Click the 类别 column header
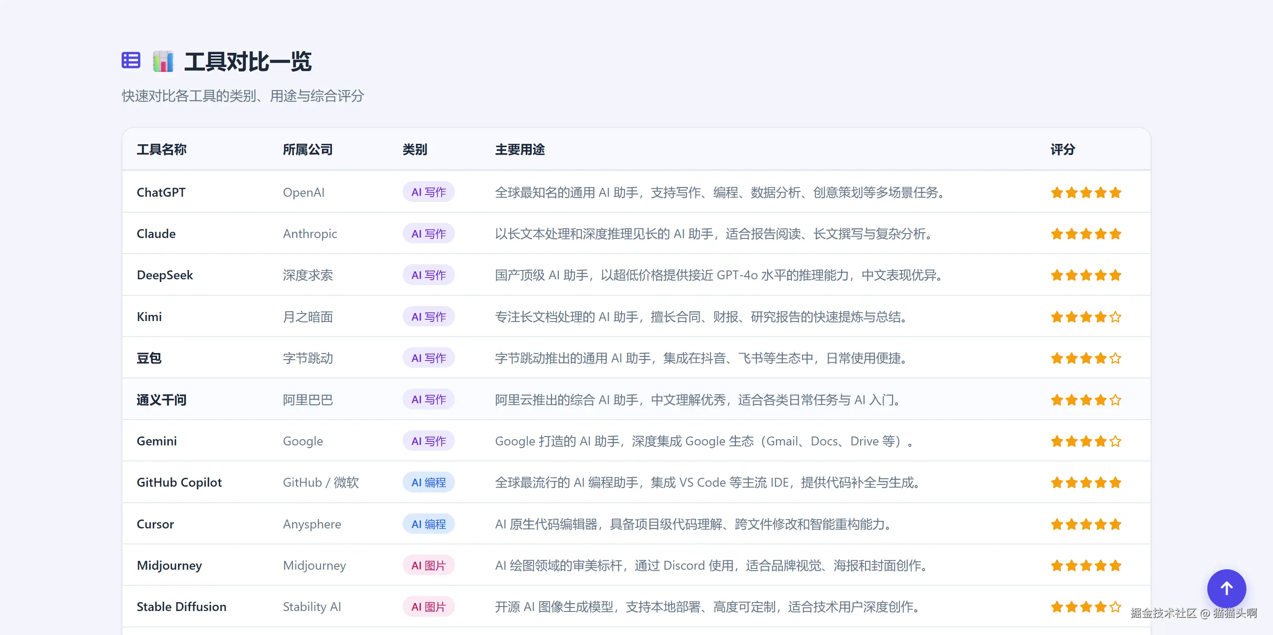Viewport: 1273px width, 635px height. [415, 149]
